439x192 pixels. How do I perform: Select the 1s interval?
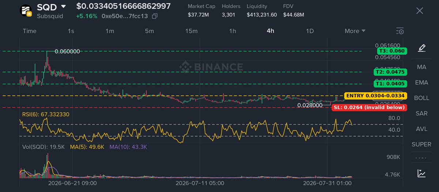pos(71,31)
